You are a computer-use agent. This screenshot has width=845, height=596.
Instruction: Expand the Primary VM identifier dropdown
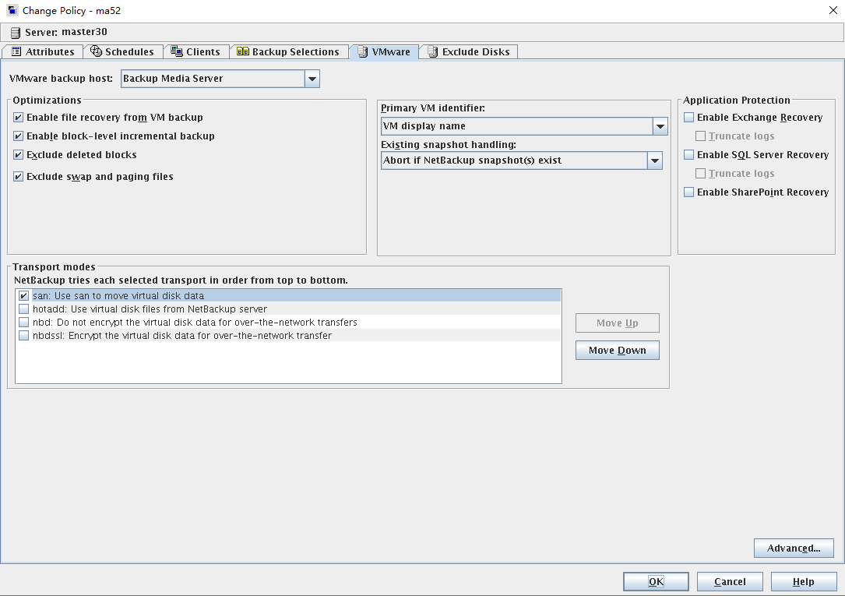[x=660, y=126]
